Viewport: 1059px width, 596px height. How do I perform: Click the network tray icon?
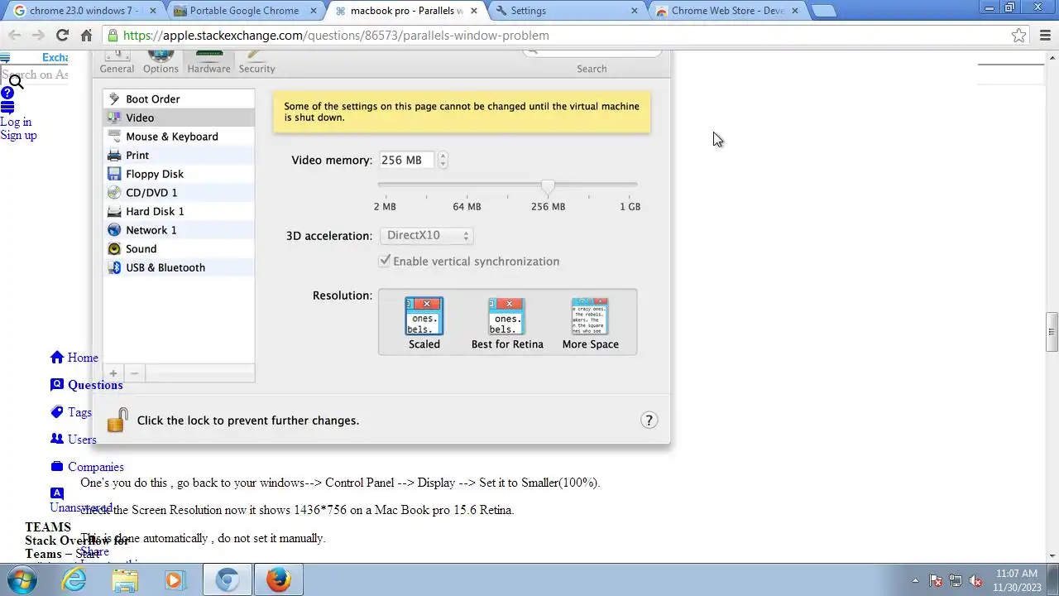[x=956, y=580]
